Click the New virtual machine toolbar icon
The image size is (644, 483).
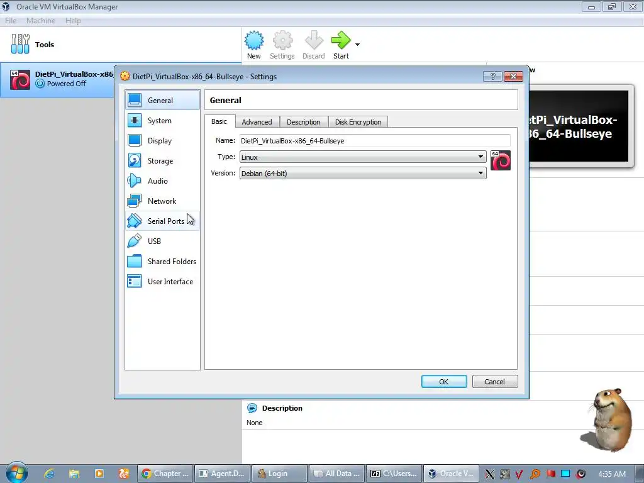pos(254,45)
